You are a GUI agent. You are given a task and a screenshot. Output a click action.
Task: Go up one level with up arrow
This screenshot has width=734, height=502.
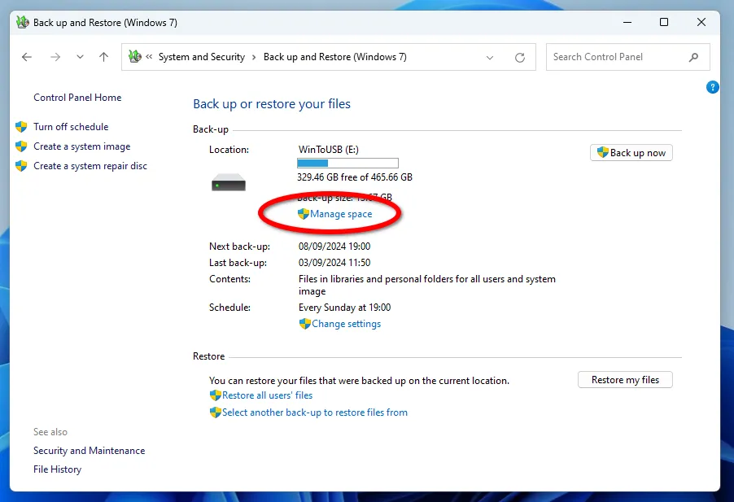click(103, 57)
